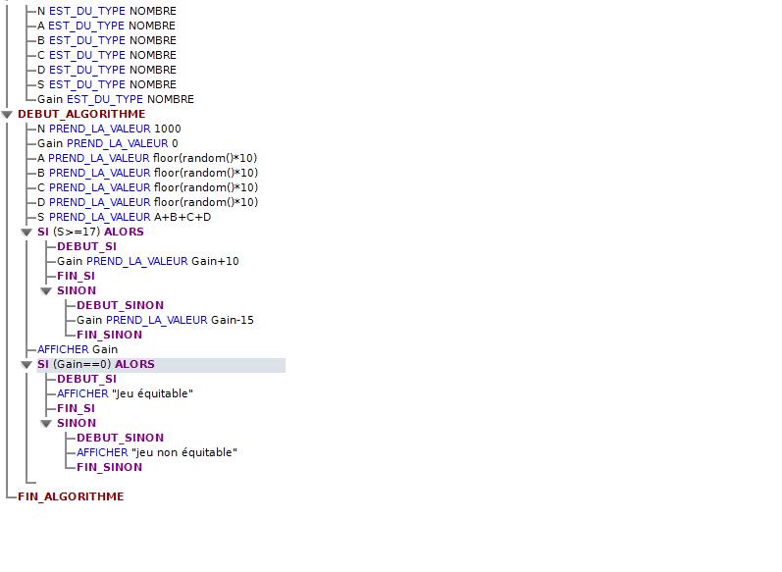This screenshot has width=782, height=572.
Task: Collapse the SINON block under S>=17 condition
Action: [46, 291]
